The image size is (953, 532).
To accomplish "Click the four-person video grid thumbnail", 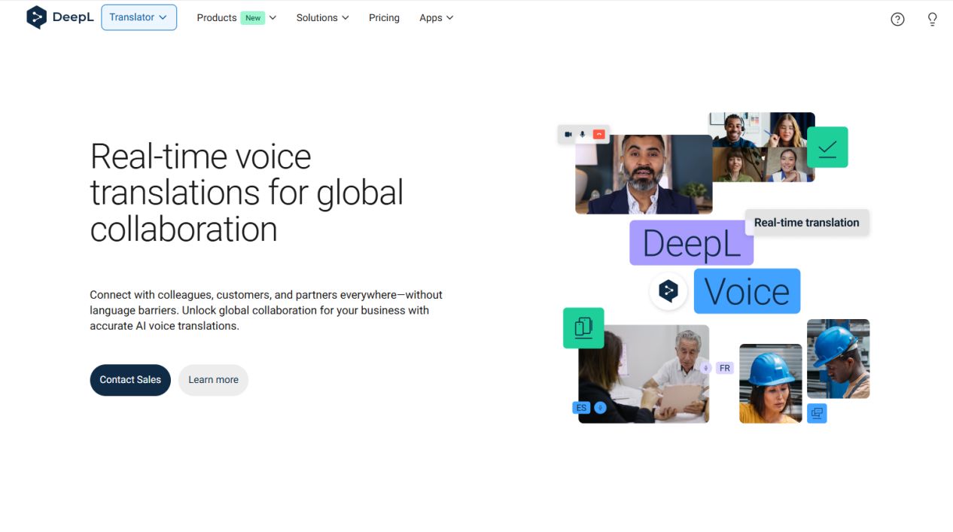I will tap(762, 147).
